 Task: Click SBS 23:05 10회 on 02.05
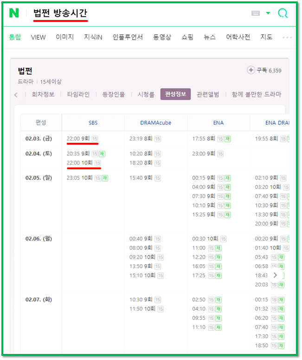point(87,178)
